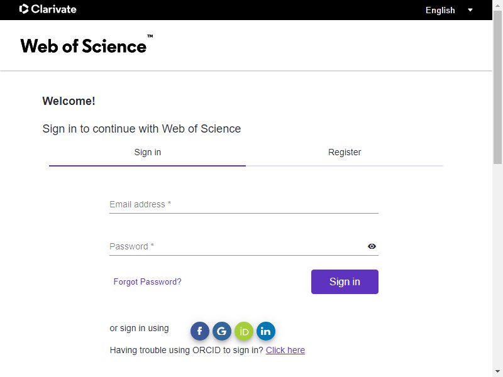The height and width of the screenshot is (377, 503).
Task: Click the purple Sign in button
Action: 345,281
